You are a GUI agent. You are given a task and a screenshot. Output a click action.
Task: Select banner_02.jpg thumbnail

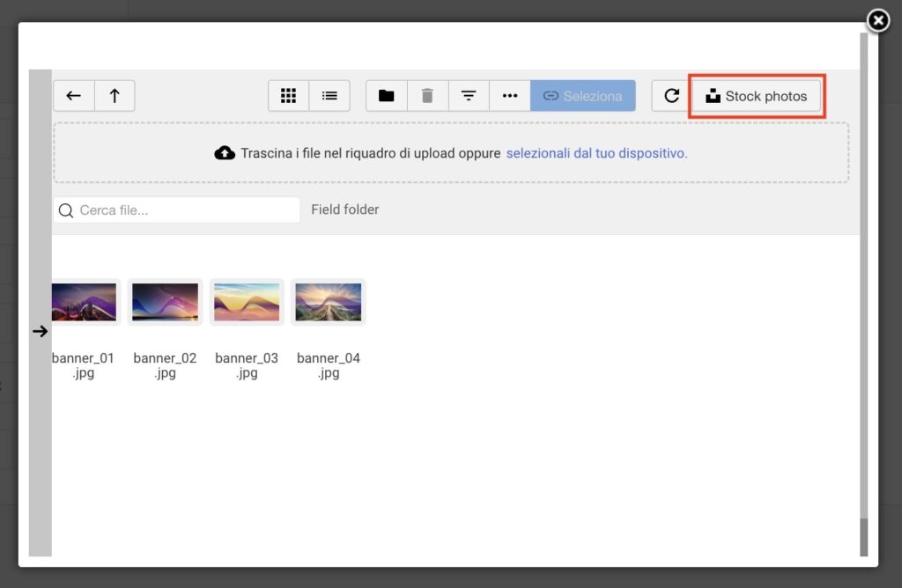click(x=165, y=302)
